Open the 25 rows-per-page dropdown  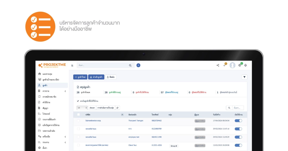[82, 108]
